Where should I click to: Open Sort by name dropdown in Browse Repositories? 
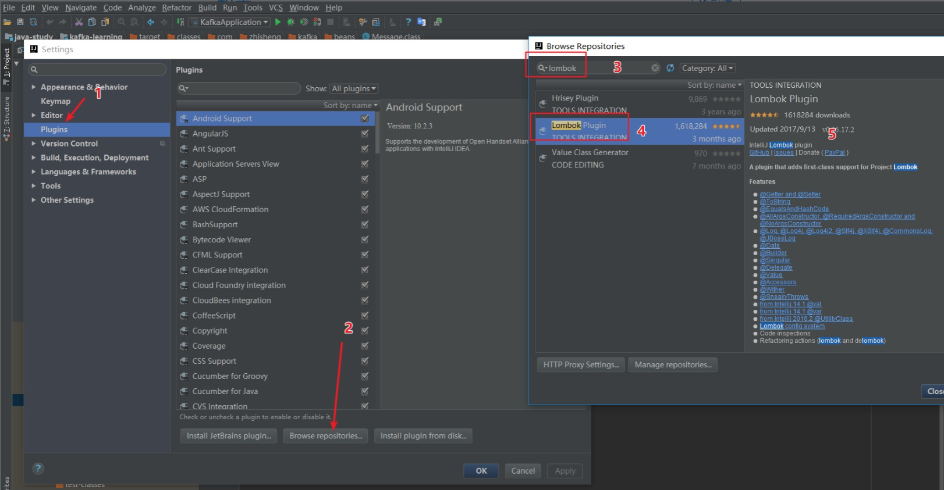click(x=714, y=85)
